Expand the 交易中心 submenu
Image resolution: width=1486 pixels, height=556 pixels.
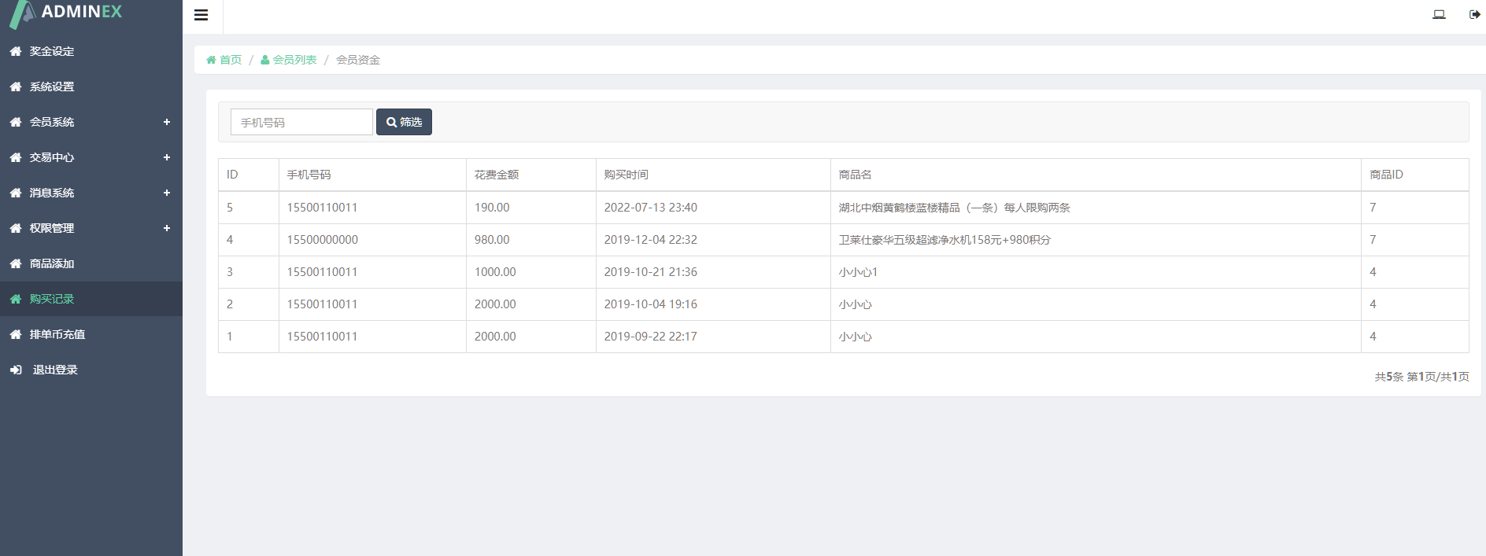(x=167, y=157)
